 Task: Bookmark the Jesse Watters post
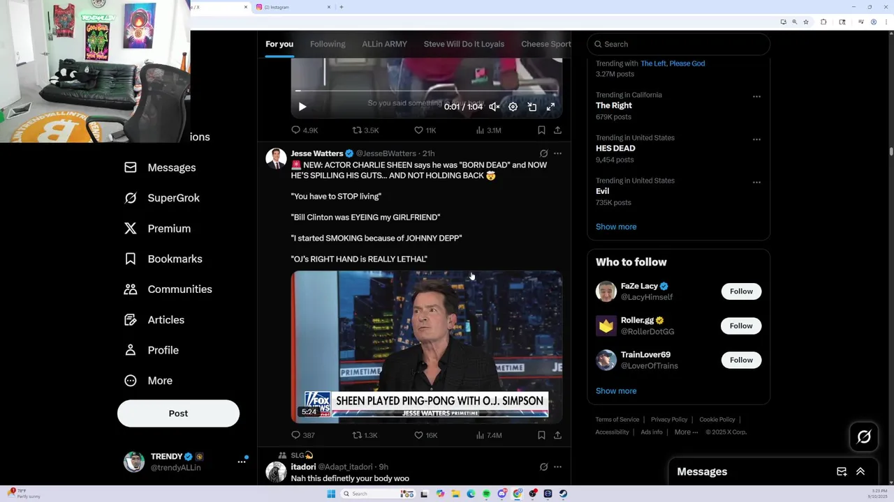pyautogui.click(x=541, y=435)
